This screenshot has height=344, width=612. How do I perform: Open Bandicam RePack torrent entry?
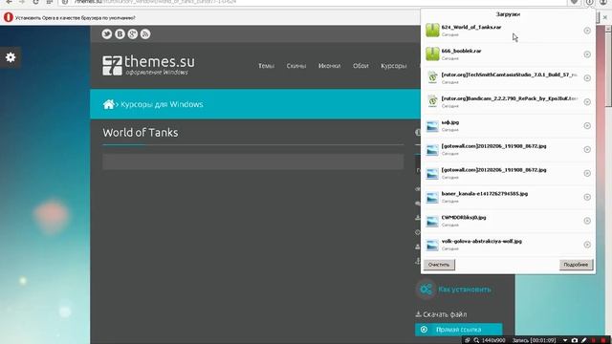(x=508, y=102)
